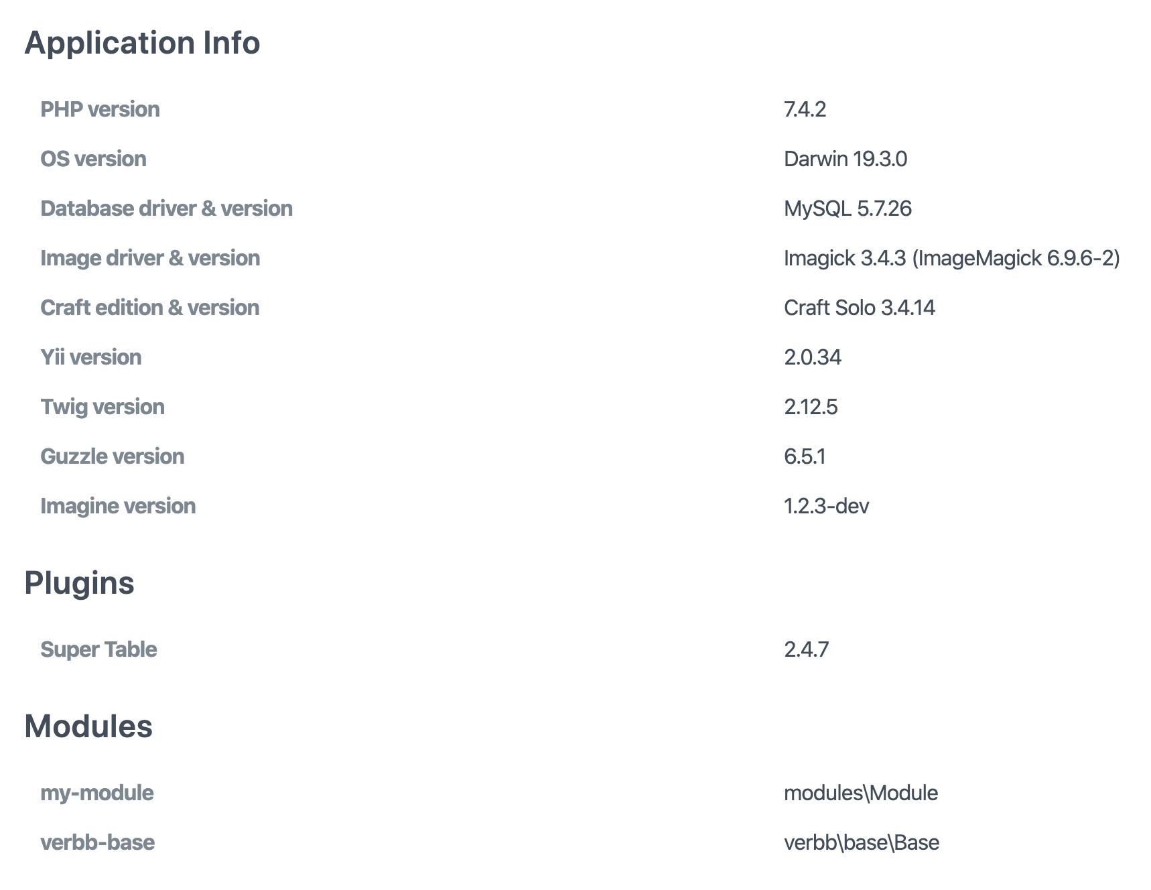
Task: Click the value 7.4.2
Action: pyautogui.click(x=805, y=109)
